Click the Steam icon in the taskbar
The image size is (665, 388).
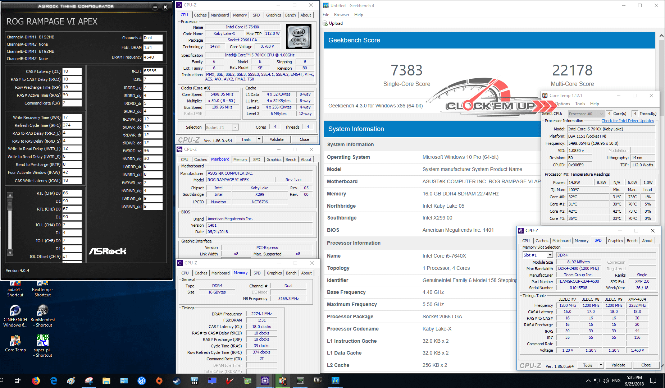click(177, 380)
